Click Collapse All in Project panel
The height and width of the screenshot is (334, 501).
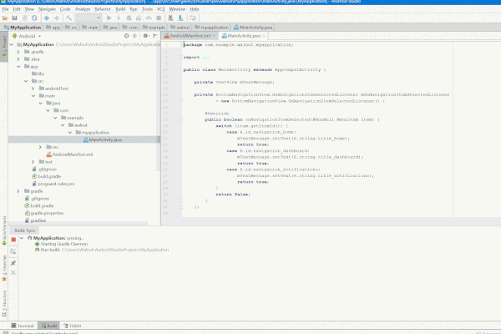coord(134,36)
